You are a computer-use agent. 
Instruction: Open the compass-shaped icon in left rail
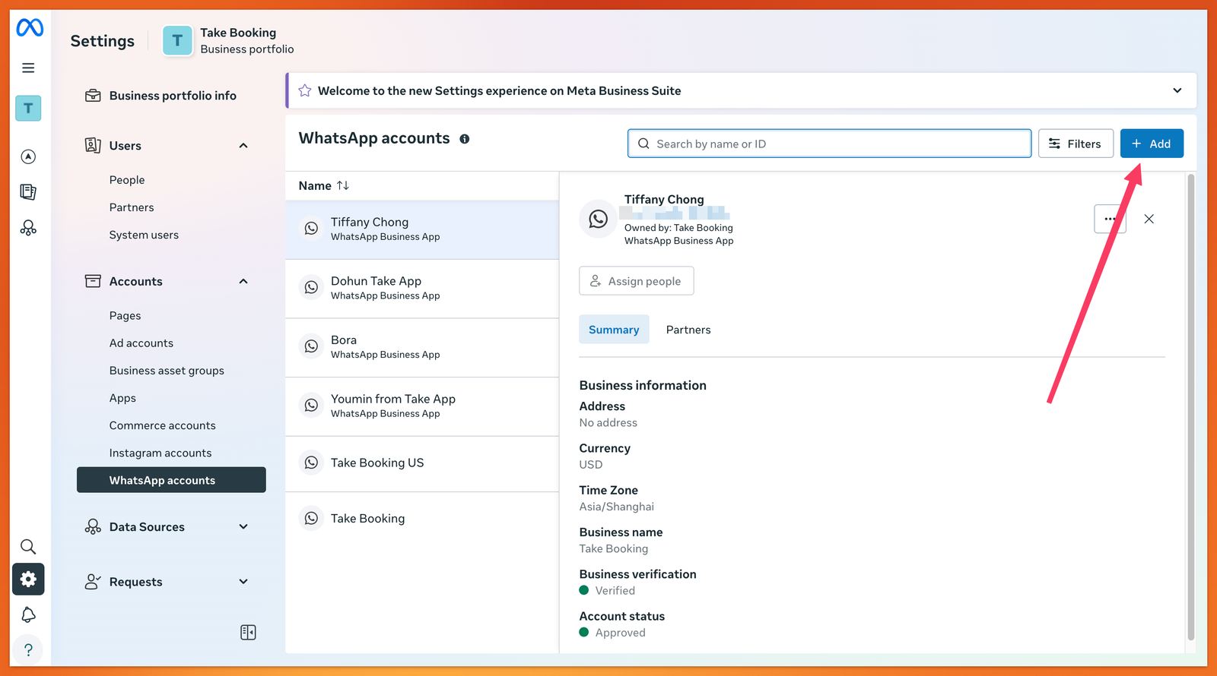28,156
